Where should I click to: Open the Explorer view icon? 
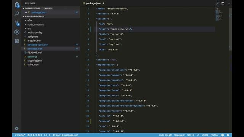point(17,5)
